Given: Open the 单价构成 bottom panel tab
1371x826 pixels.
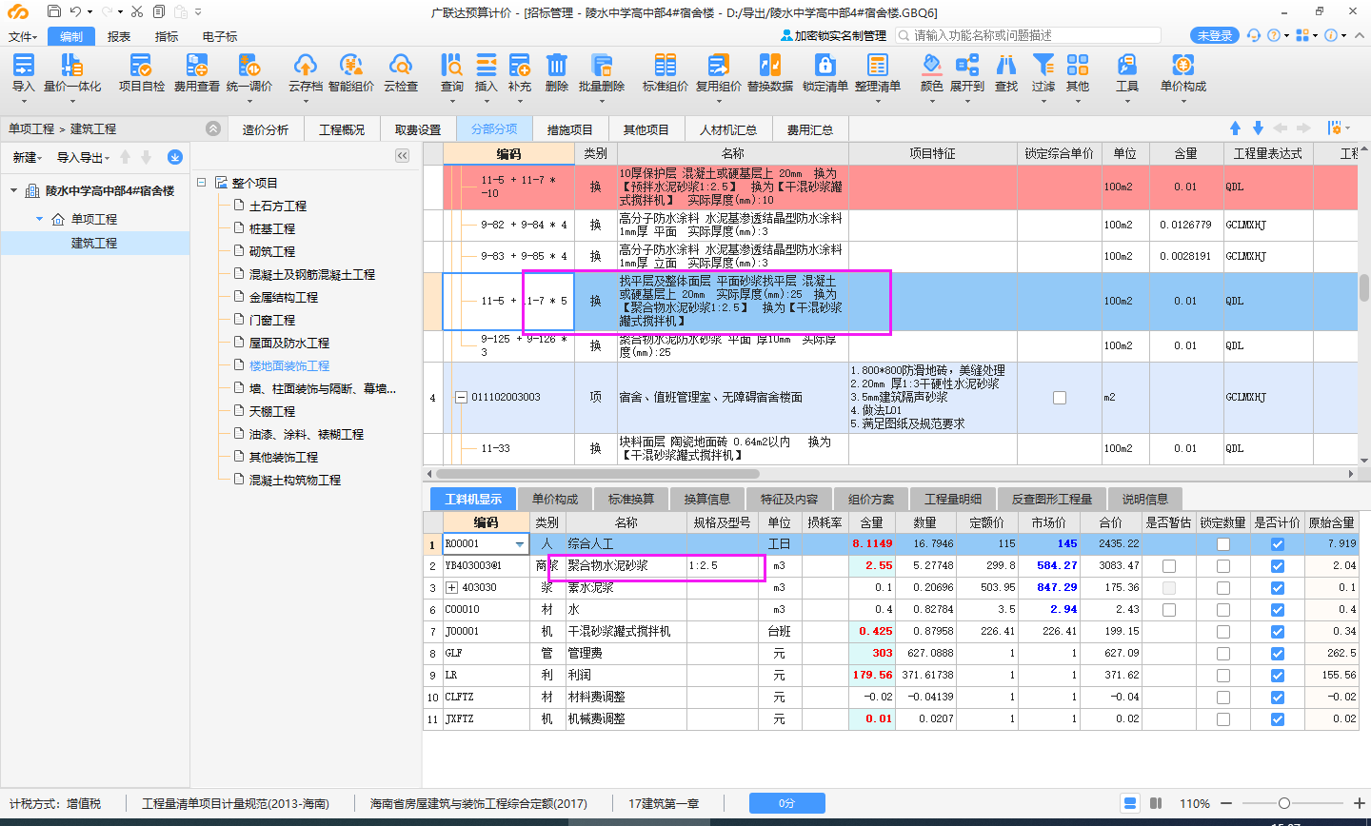Looking at the screenshot, I should [555, 499].
